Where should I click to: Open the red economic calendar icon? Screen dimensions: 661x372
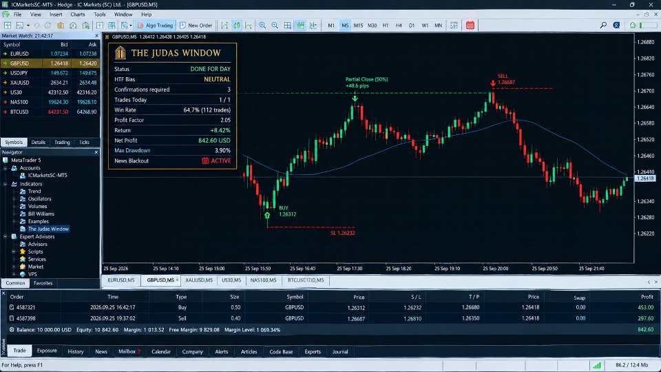(x=470, y=25)
